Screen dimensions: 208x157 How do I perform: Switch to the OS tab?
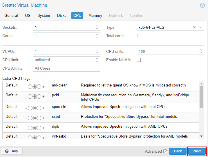28,16
